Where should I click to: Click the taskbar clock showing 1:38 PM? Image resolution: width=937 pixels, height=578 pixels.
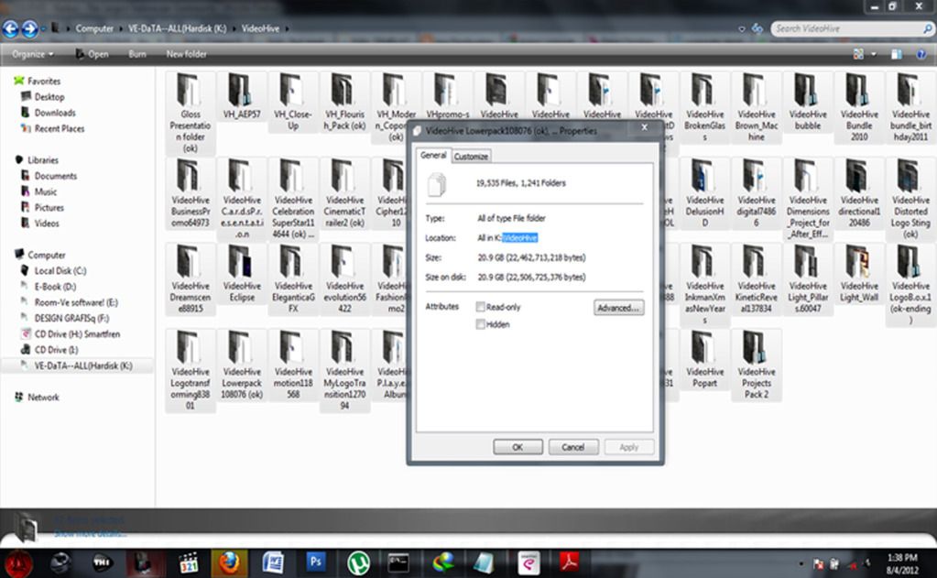902,563
